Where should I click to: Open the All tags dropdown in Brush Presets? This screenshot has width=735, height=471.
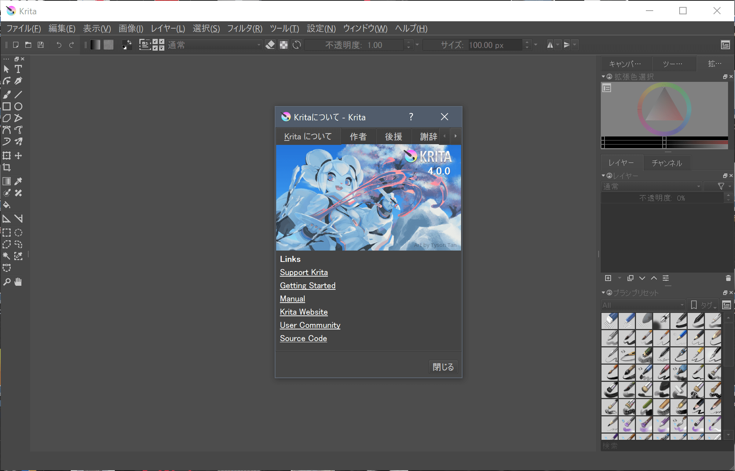(x=643, y=305)
